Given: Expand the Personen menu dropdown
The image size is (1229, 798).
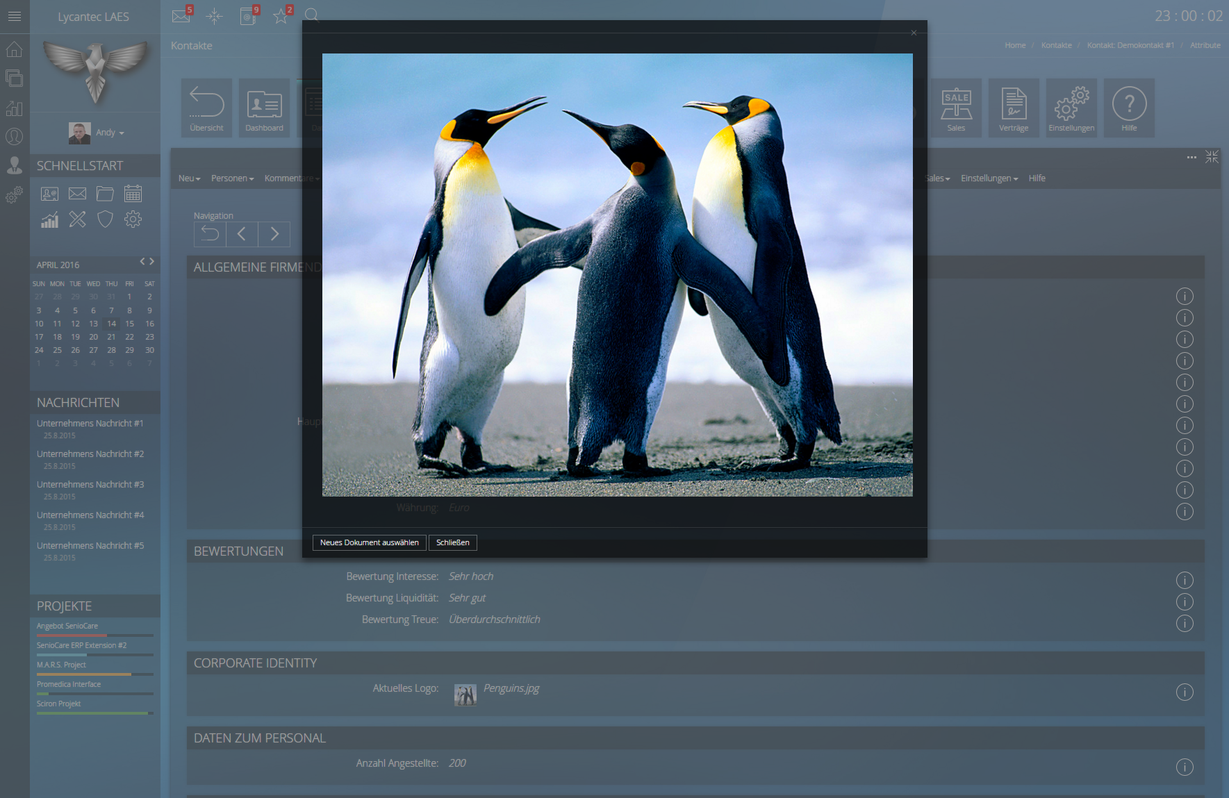Looking at the screenshot, I should coord(233,178).
